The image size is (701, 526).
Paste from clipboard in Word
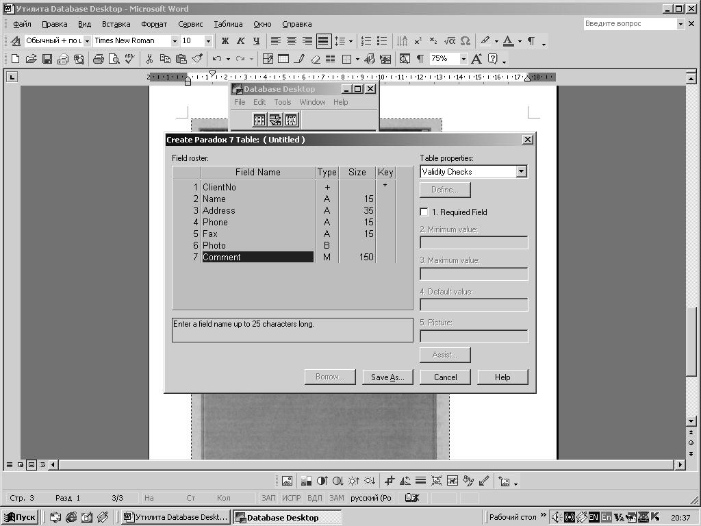(x=181, y=59)
